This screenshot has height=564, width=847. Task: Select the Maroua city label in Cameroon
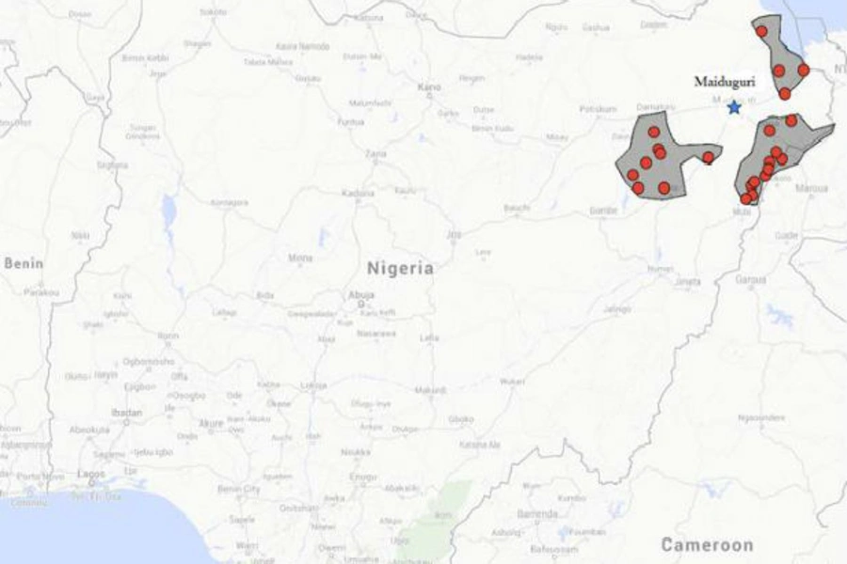tap(811, 188)
